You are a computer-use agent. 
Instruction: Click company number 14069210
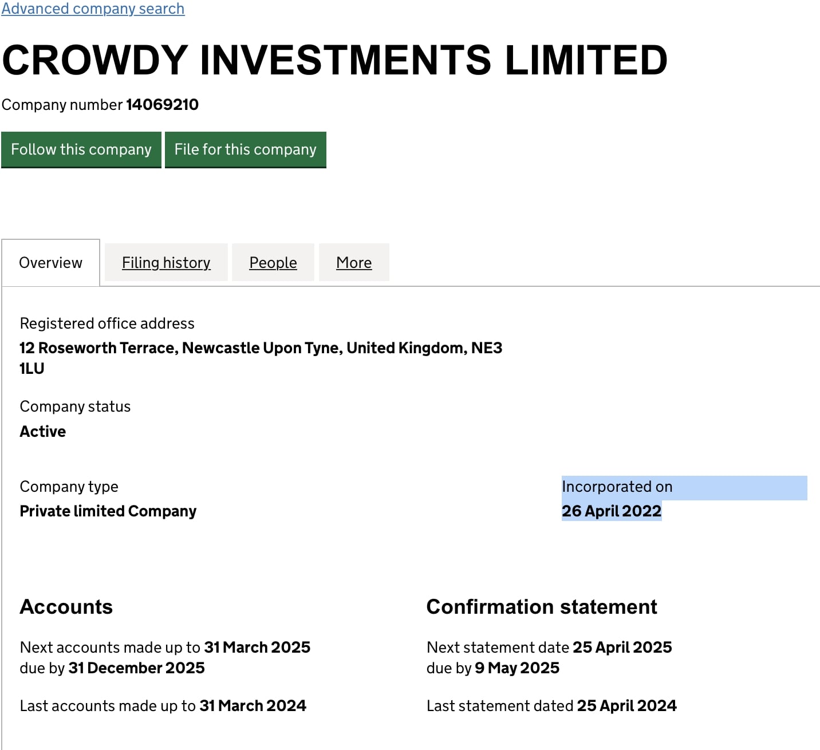coord(162,105)
